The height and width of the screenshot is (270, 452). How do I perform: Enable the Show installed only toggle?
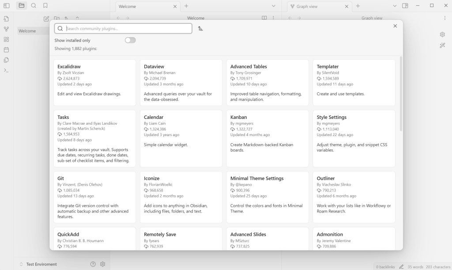coord(130,40)
